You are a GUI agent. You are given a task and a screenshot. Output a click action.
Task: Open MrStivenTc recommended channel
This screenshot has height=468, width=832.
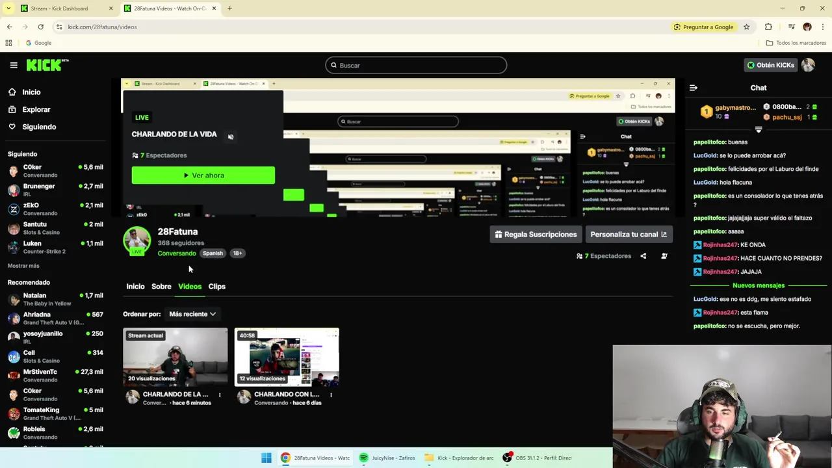(x=55, y=375)
